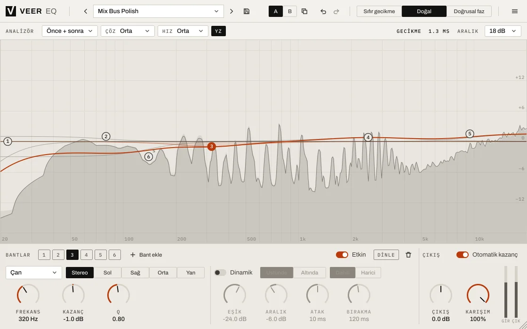This screenshot has height=329, width=527.
Task: Copy settings between A and B
Action: point(304,11)
